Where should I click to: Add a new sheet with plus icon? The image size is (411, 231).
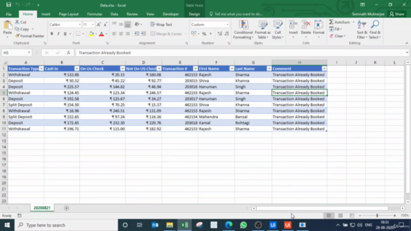(x=66, y=208)
